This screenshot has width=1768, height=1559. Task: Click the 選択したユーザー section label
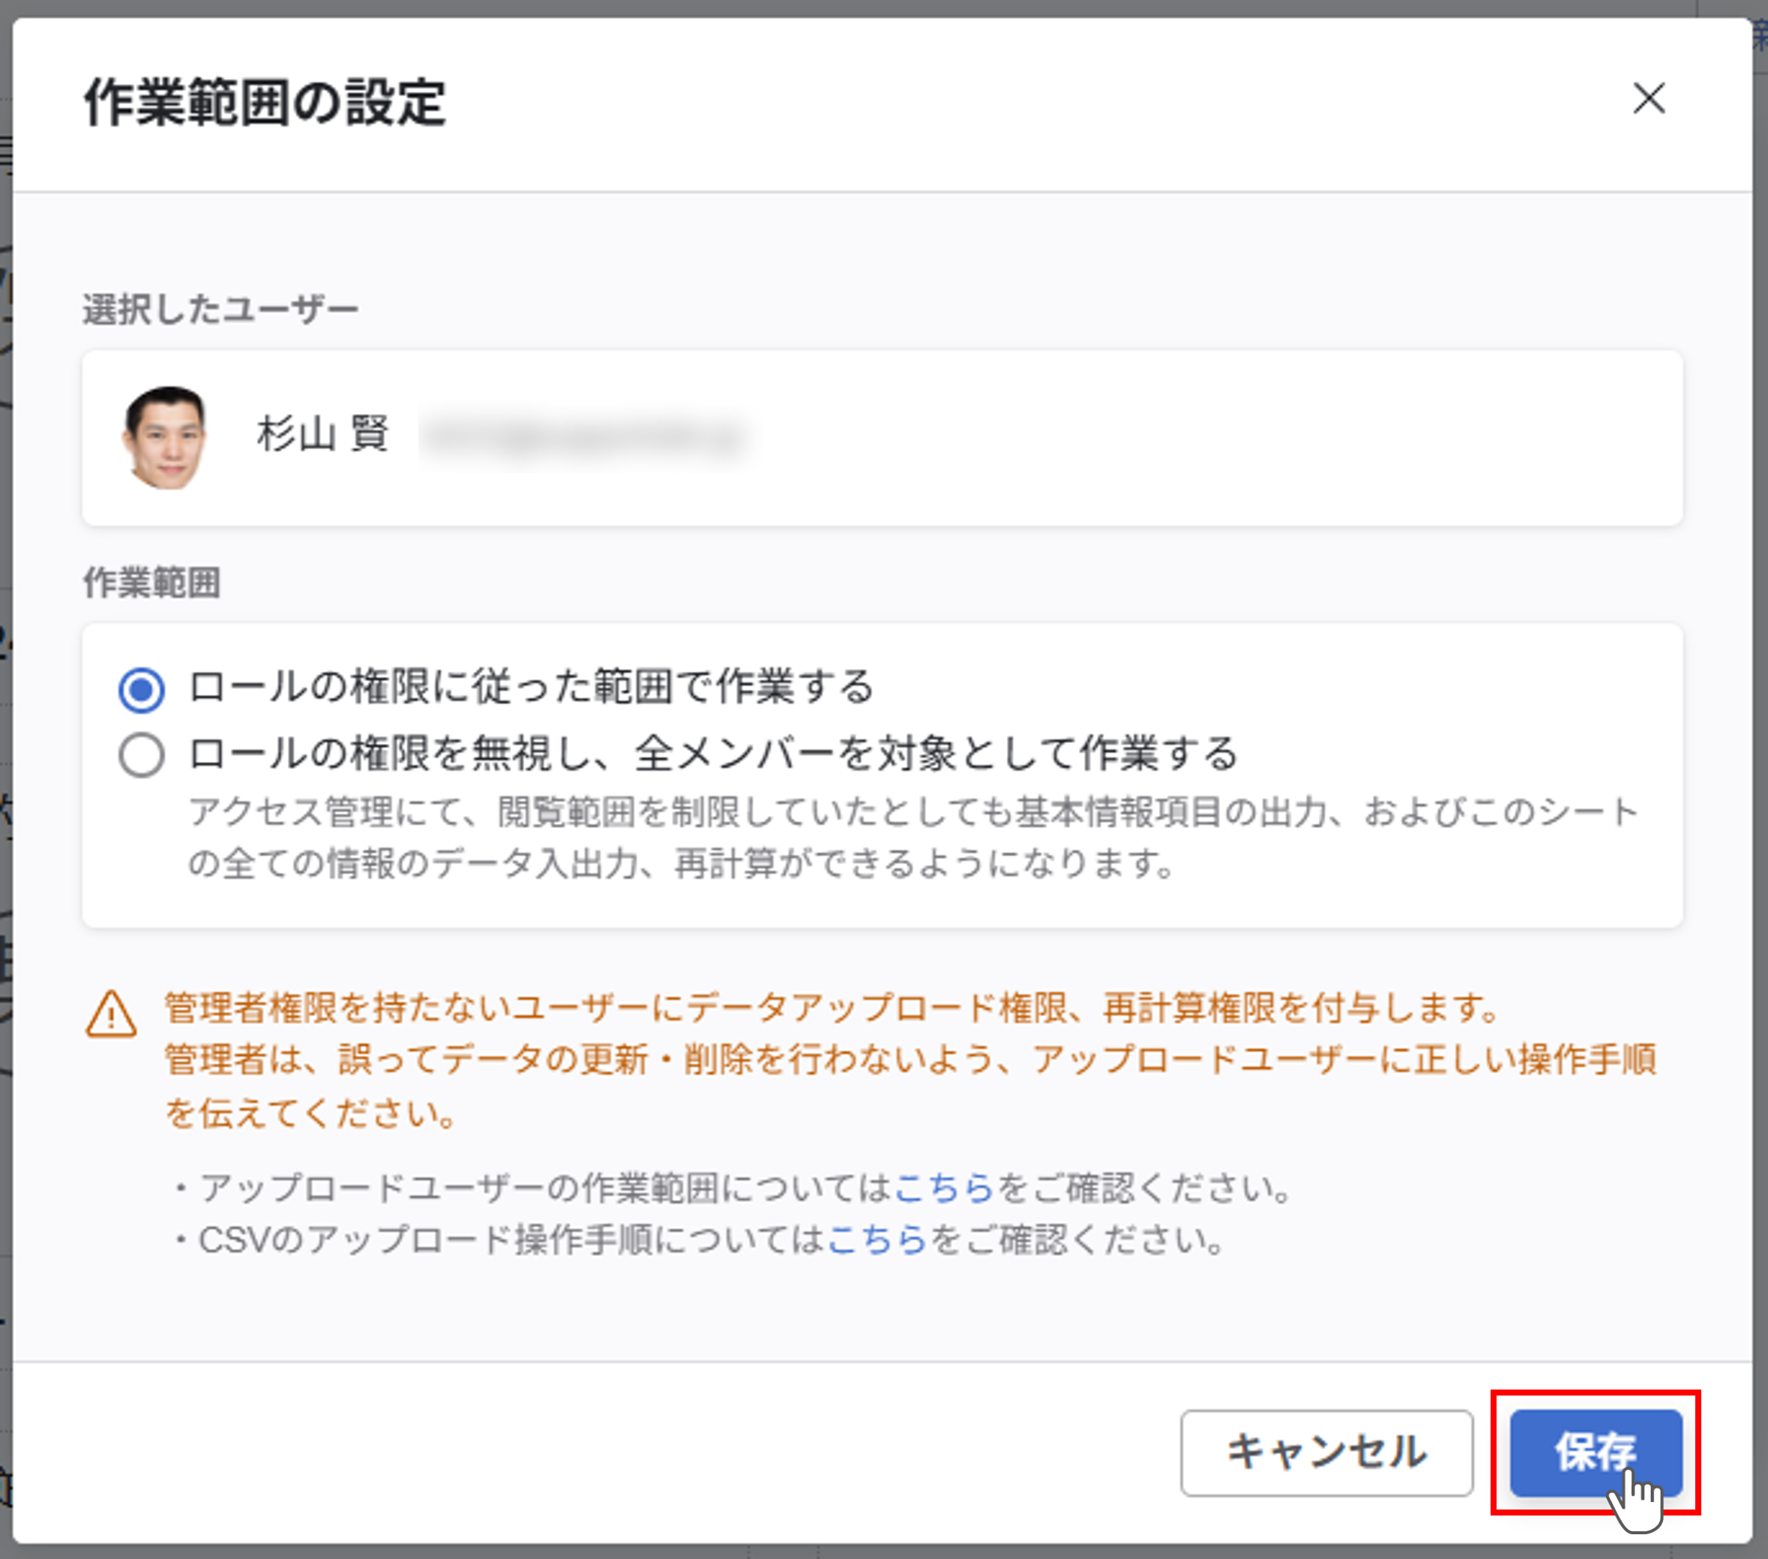pyautogui.click(x=220, y=310)
